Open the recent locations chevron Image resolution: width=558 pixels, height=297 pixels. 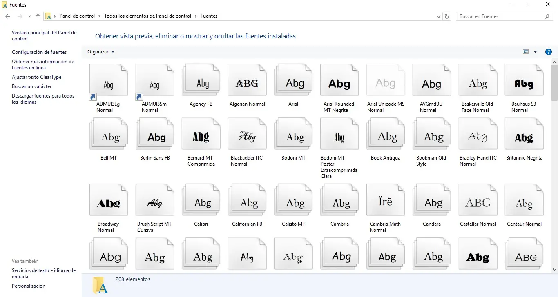(x=29, y=16)
